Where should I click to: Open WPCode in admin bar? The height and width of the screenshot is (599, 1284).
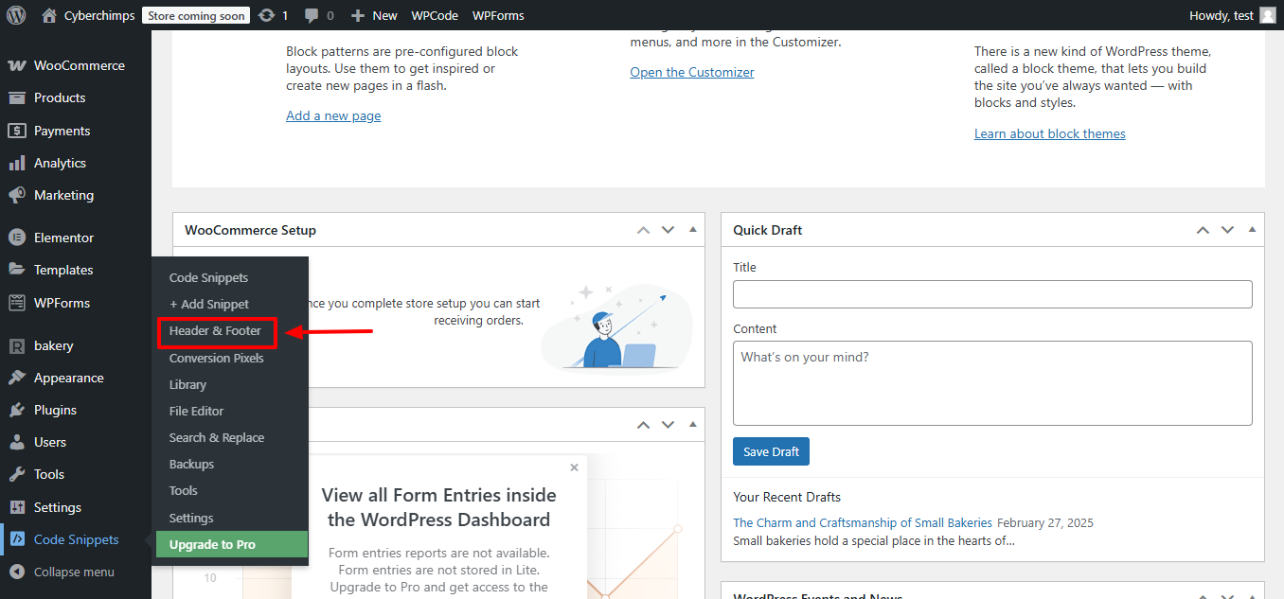point(435,15)
